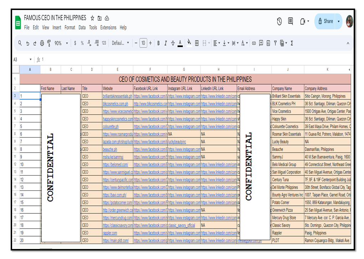This screenshot has width=364, height=259.
Task: Toggle bold formatting
Action: click(158, 43)
